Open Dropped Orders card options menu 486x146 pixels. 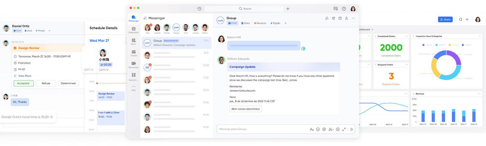point(406,65)
